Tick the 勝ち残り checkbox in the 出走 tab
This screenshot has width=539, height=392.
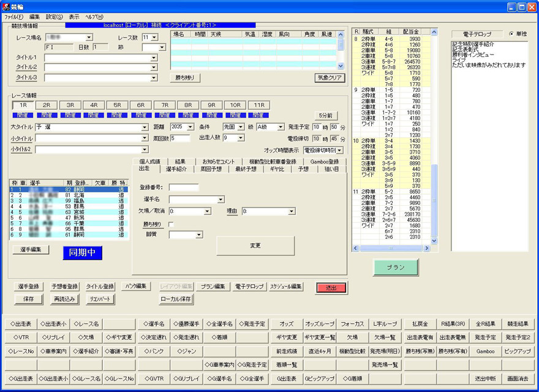click(171, 225)
